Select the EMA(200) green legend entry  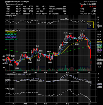pyautogui.click(x=11, y=33)
